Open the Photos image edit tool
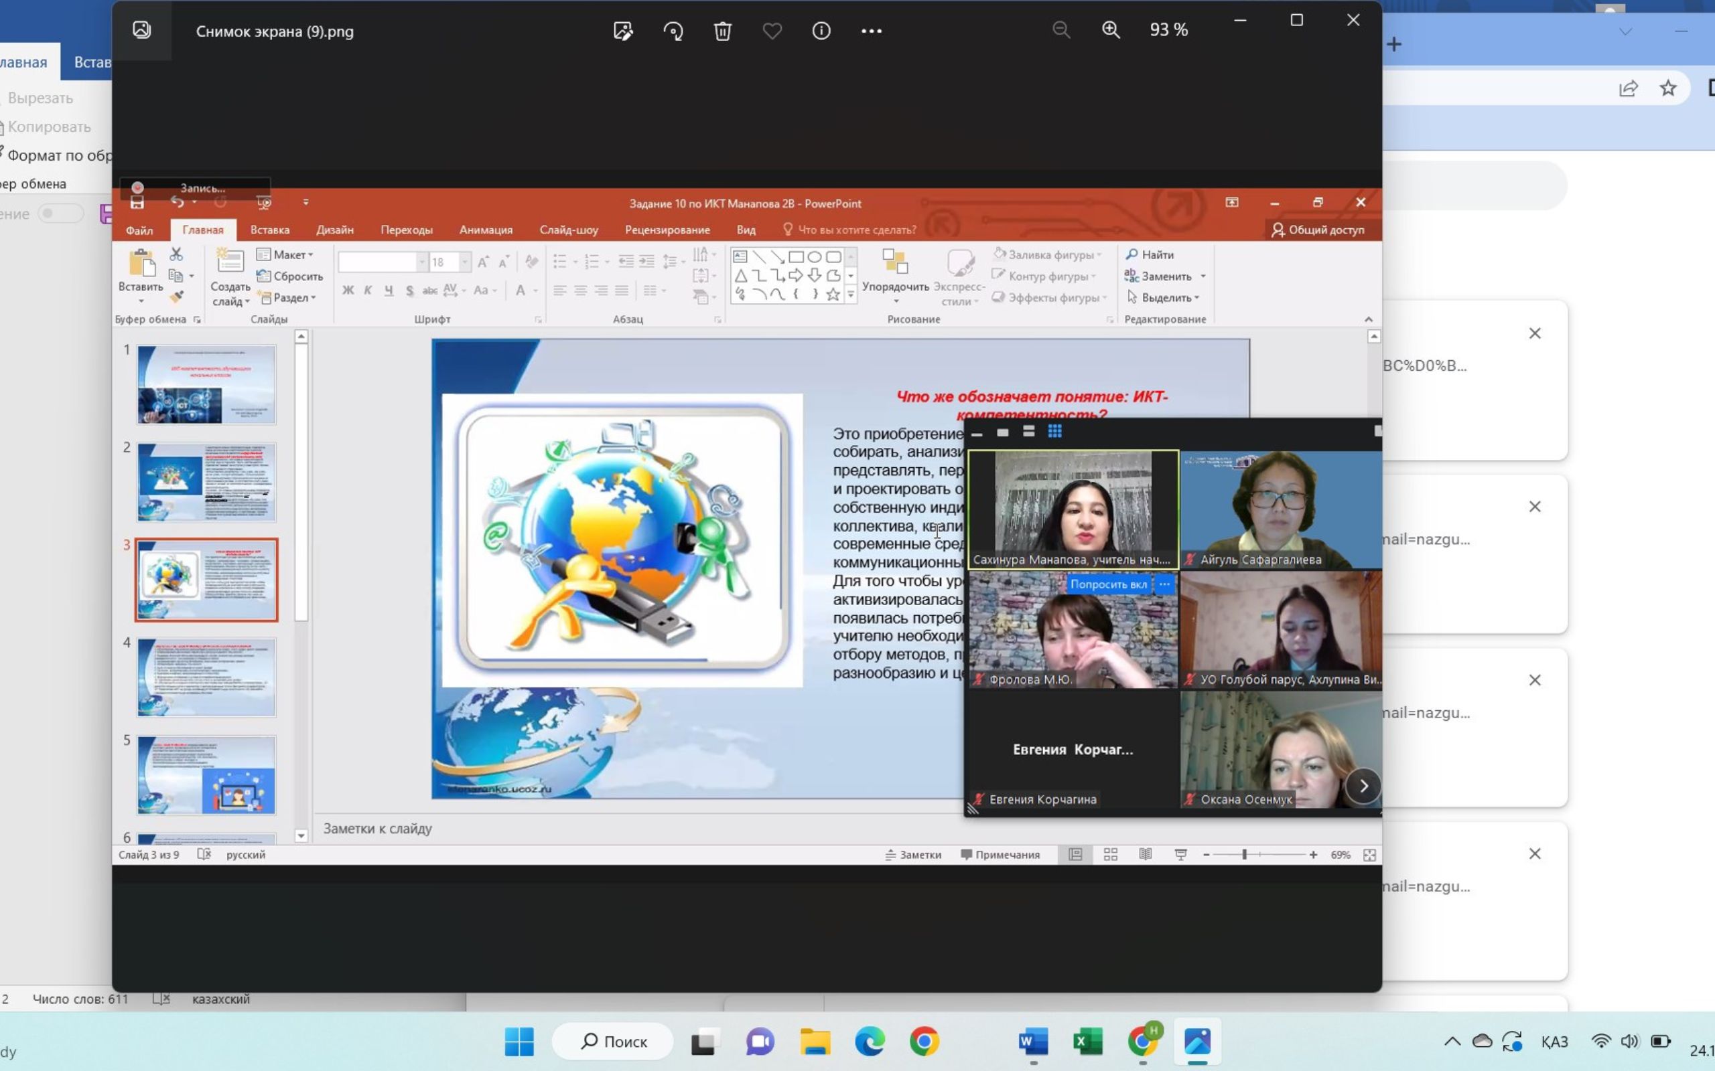The height and width of the screenshot is (1071, 1715). coord(623,31)
